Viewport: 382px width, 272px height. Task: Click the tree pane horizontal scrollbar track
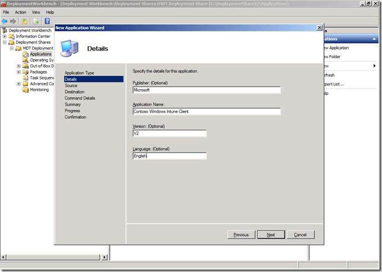point(53,257)
